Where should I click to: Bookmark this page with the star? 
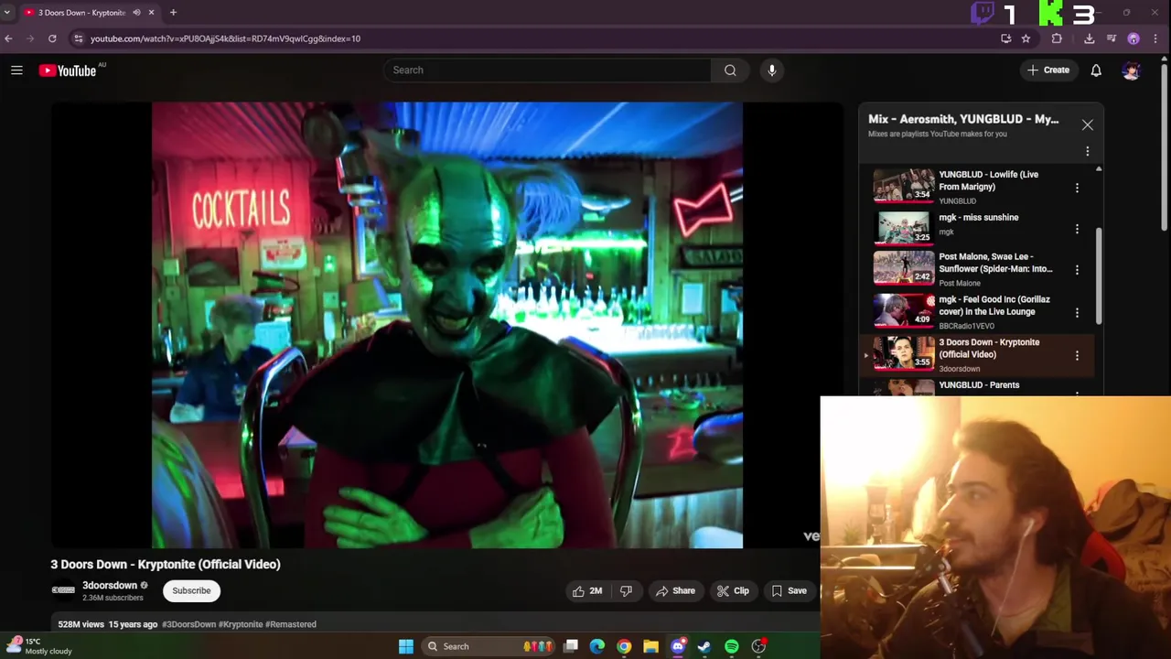[x=1026, y=38]
